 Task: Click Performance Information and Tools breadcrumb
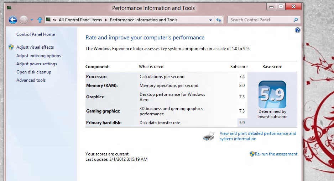tap(143, 20)
